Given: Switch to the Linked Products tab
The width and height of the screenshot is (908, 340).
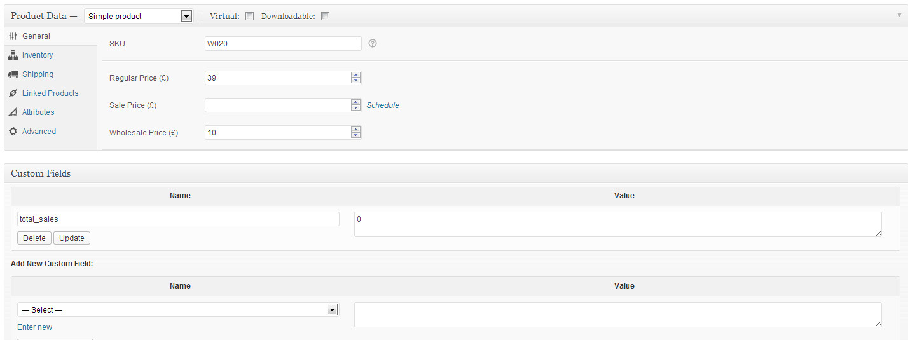Looking at the screenshot, I should [x=50, y=93].
